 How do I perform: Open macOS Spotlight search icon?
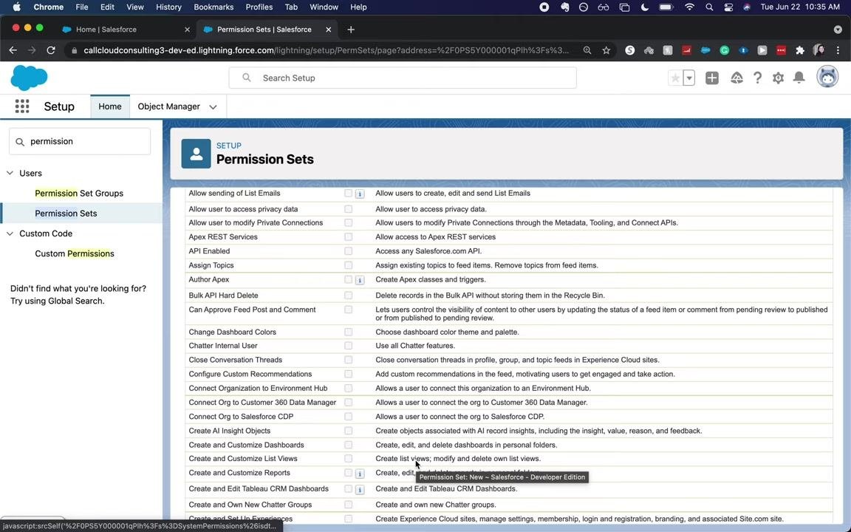pyautogui.click(x=709, y=7)
